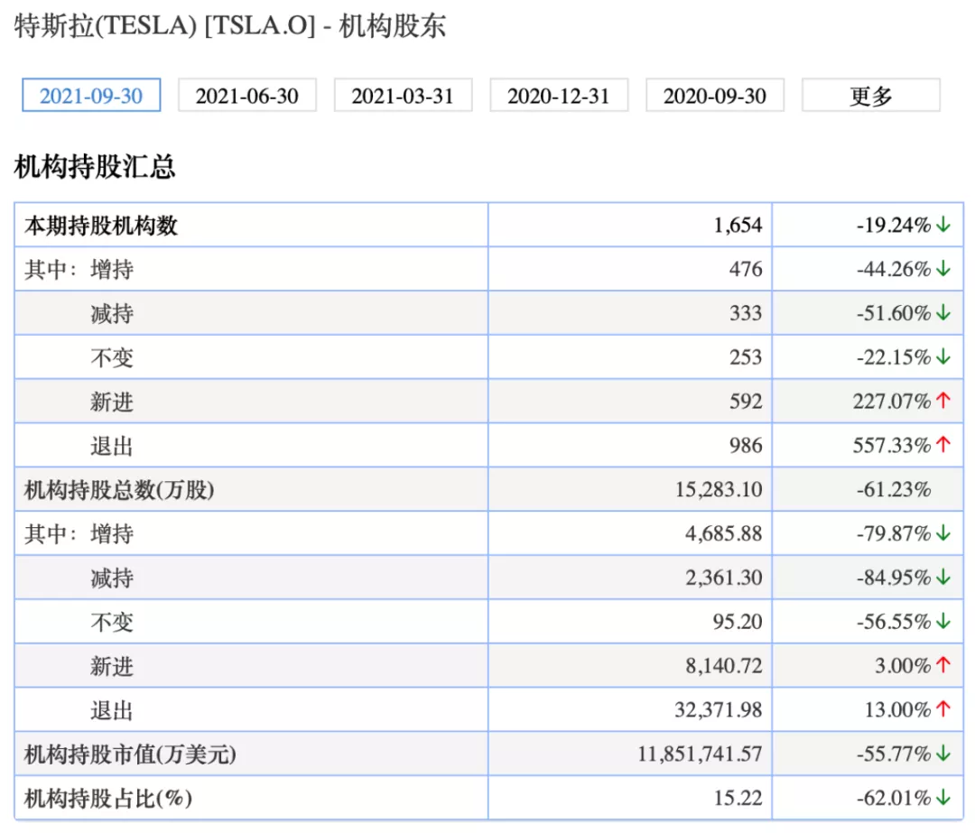Image resolution: width=975 pixels, height=833 pixels.
Task: Click the 机构持股占比(%) row label
Action: [x=108, y=798]
